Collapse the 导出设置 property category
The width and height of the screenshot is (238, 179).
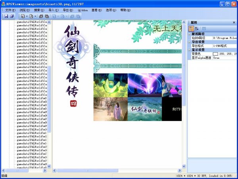click(x=189, y=42)
